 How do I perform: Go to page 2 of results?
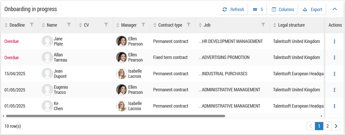(327, 126)
